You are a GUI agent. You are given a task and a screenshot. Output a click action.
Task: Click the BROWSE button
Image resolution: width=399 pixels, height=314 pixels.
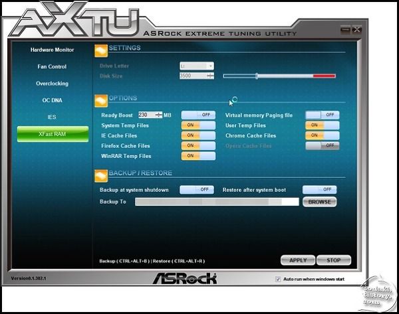tap(320, 202)
